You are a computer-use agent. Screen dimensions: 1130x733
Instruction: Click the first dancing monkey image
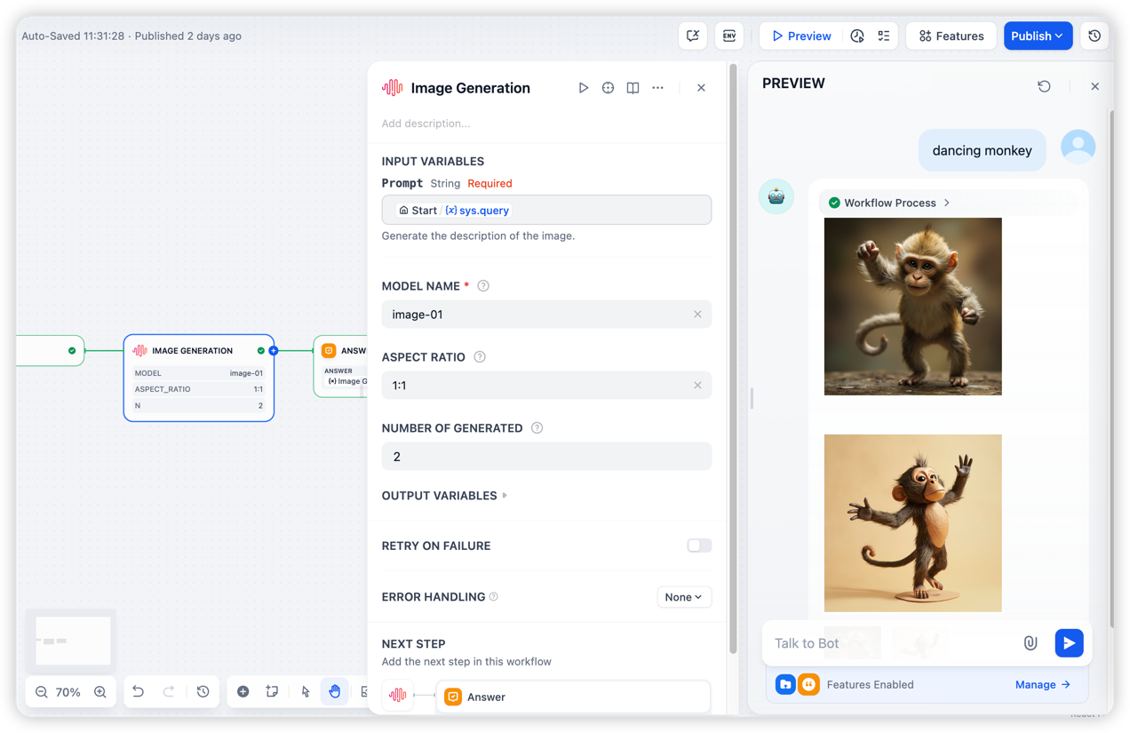pyautogui.click(x=912, y=307)
